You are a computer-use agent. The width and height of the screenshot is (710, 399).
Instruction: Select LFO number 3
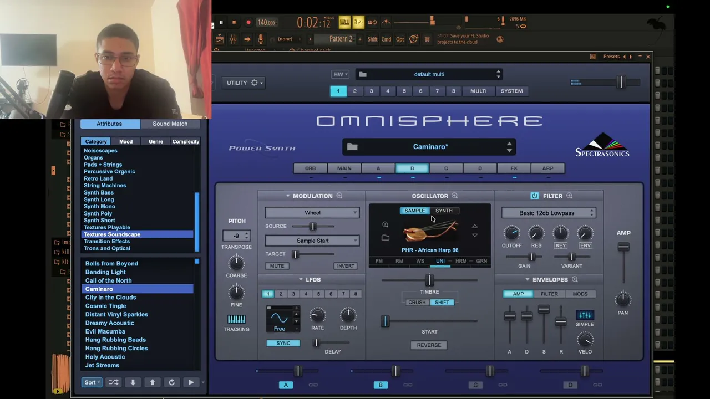click(x=293, y=294)
